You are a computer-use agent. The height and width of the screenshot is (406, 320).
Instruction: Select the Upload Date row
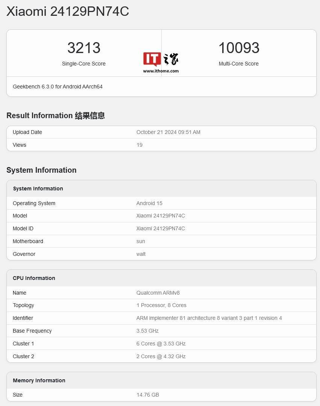[x=161, y=132]
